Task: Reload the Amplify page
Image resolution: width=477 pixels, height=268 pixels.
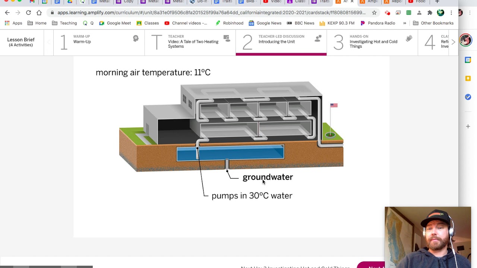Action: pos(28,13)
